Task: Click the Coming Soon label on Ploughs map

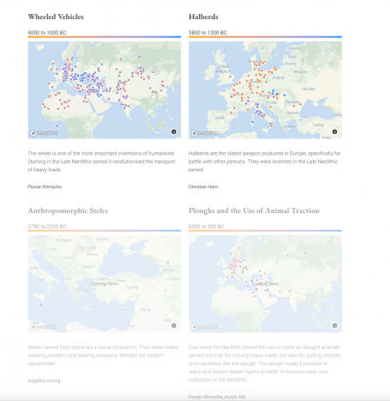Action: tap(265, 284)
